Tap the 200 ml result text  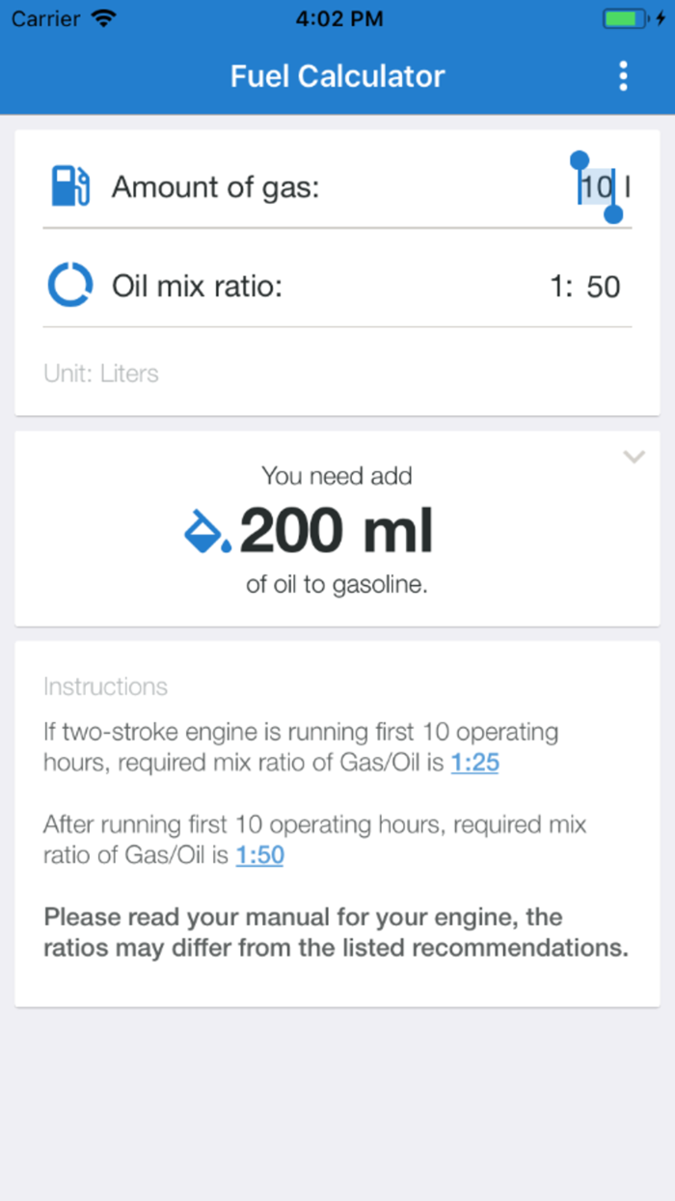click(x=337, y=531)
